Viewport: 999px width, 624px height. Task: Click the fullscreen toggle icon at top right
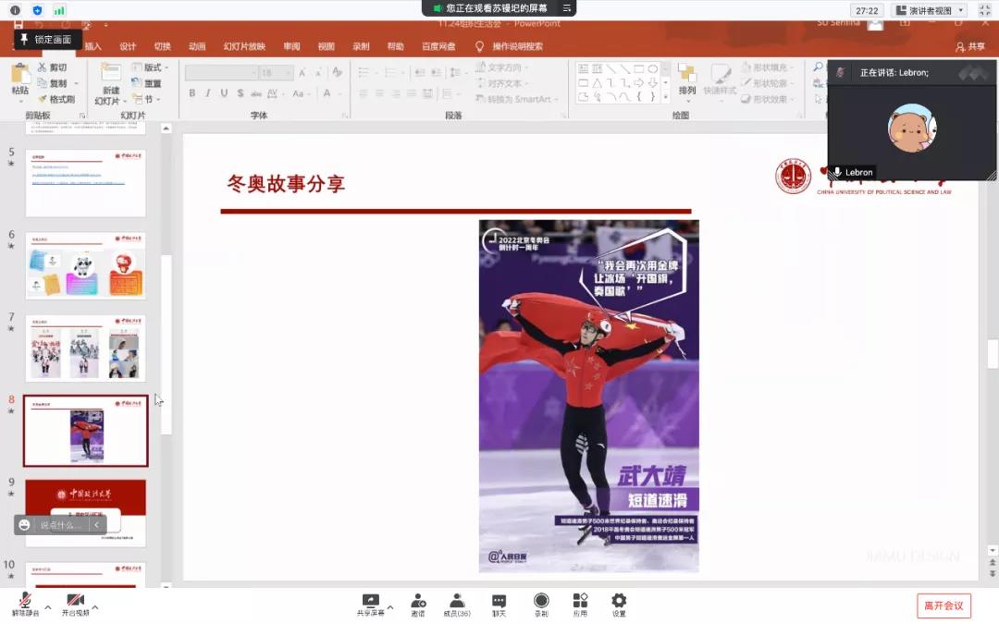click(984, 10)
